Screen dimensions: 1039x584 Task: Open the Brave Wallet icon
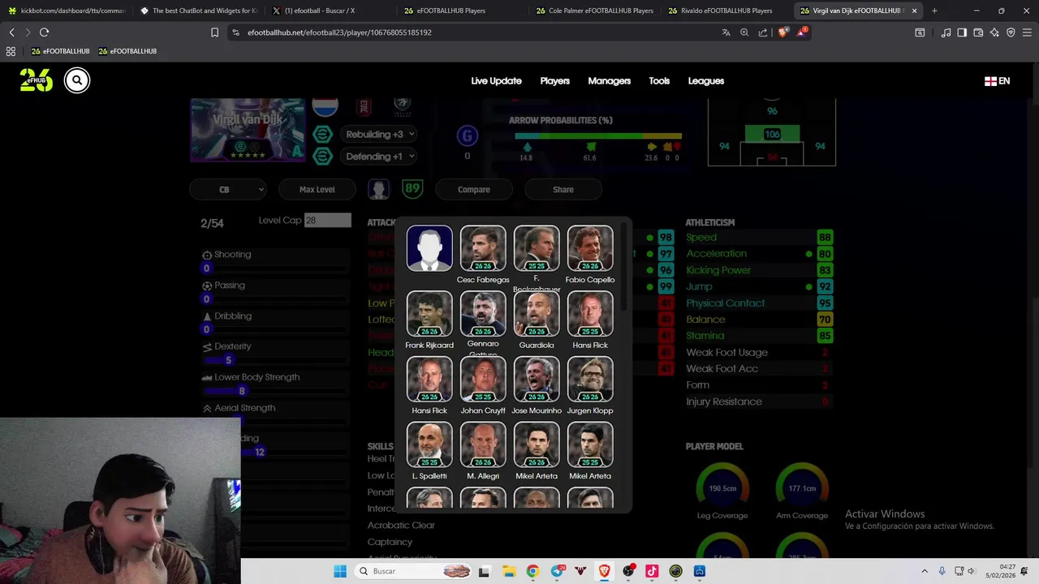point(978,32)
